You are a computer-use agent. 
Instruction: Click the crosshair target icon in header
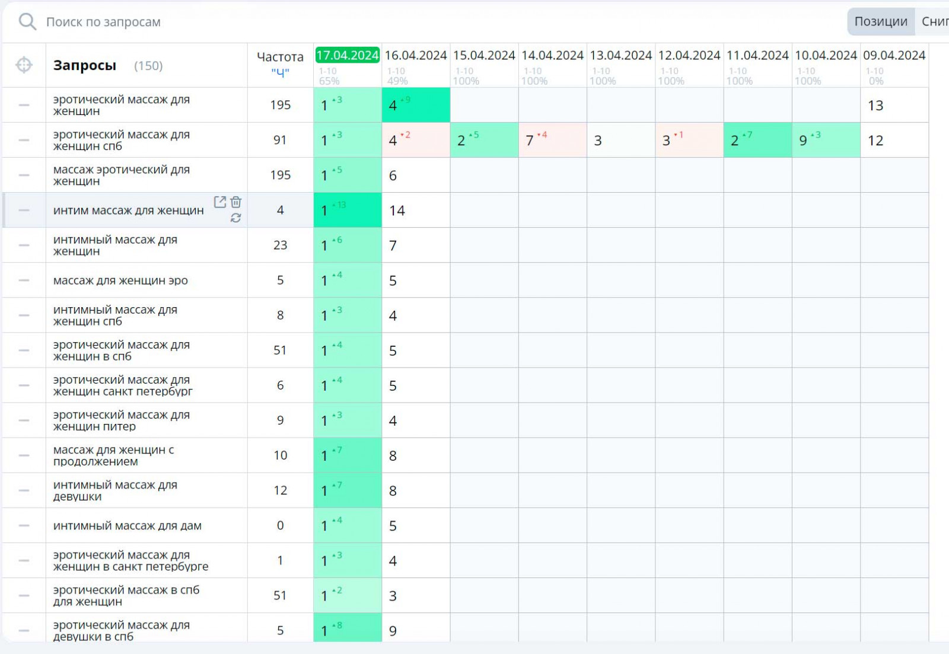pos(24,65)
